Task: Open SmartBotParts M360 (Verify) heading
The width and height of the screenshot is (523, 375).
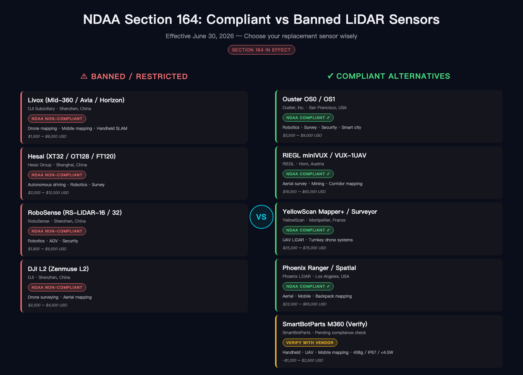Action: [x=325, y=324]
